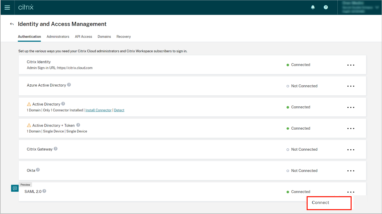
Task: Open the Recovery tab
Action: coord(124,37)
